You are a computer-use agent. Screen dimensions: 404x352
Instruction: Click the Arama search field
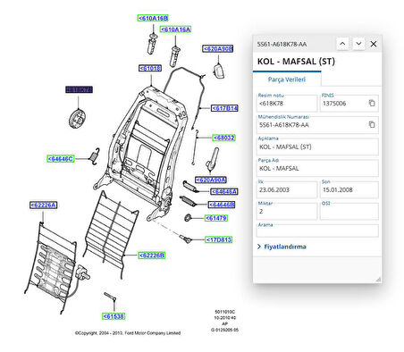coord(318,230)
